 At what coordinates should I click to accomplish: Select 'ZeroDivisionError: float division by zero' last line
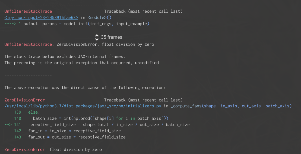click(x=53, y=149)
